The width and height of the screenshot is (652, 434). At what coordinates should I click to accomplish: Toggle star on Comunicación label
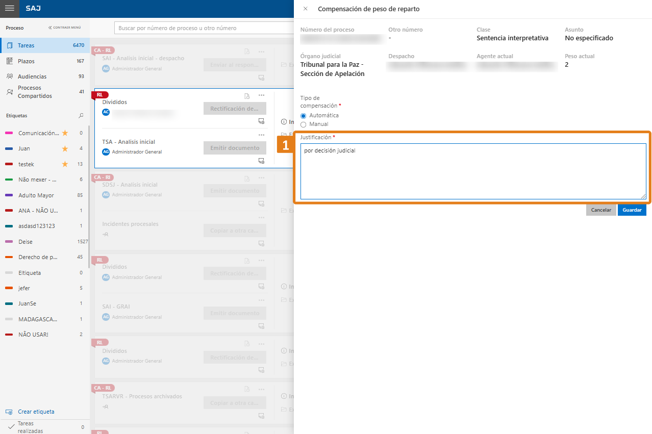(65, 133)
